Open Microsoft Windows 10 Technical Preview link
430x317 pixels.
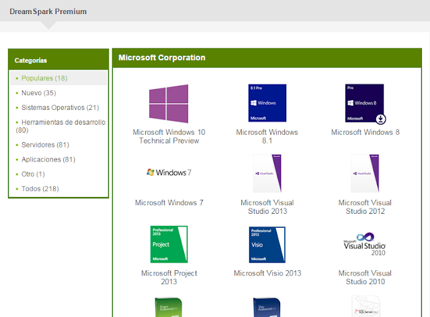pos(169,136)
